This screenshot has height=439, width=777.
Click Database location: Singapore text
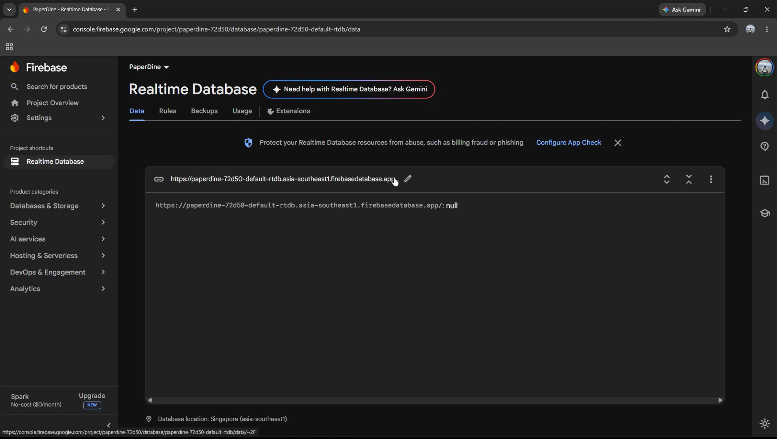pos(222,419)
